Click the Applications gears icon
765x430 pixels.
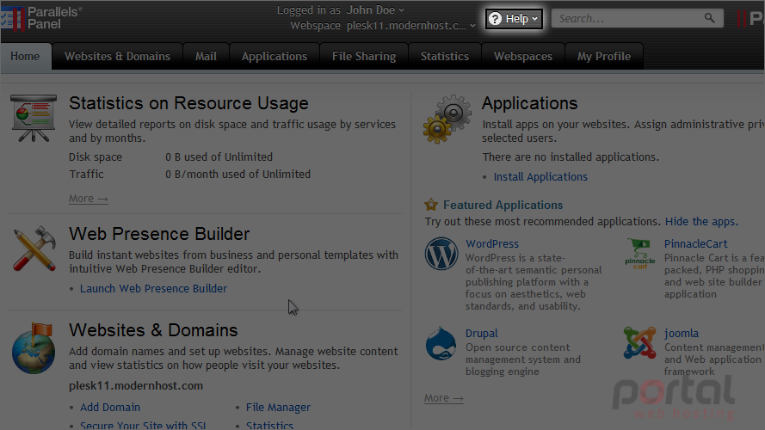pos(447,119)
